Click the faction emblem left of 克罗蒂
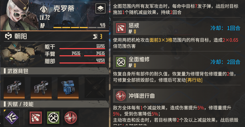 pos(43,9)
